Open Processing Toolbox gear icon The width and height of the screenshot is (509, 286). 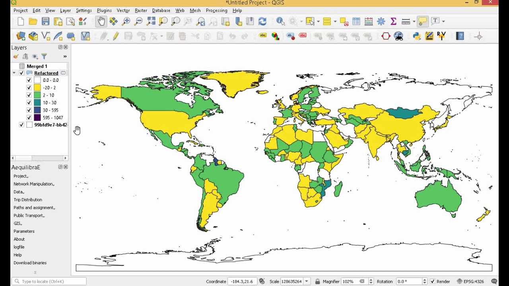pos(381,21)
